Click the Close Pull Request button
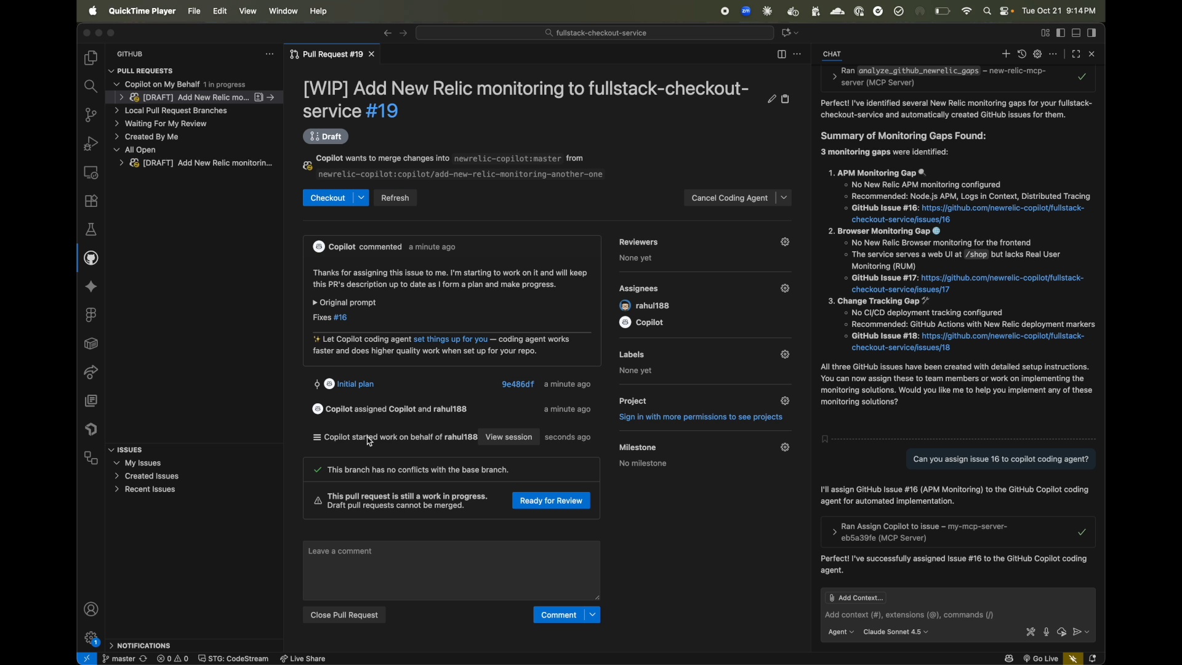This screenshot has height=665, width=1182. pyautogui.click(x=345, y=616)
